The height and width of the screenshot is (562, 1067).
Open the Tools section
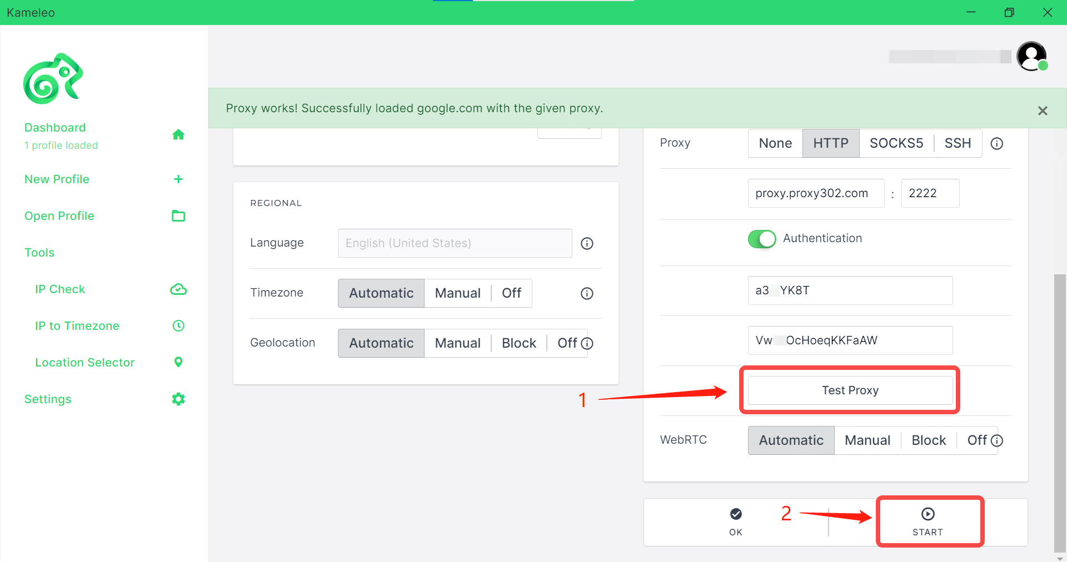39,252
